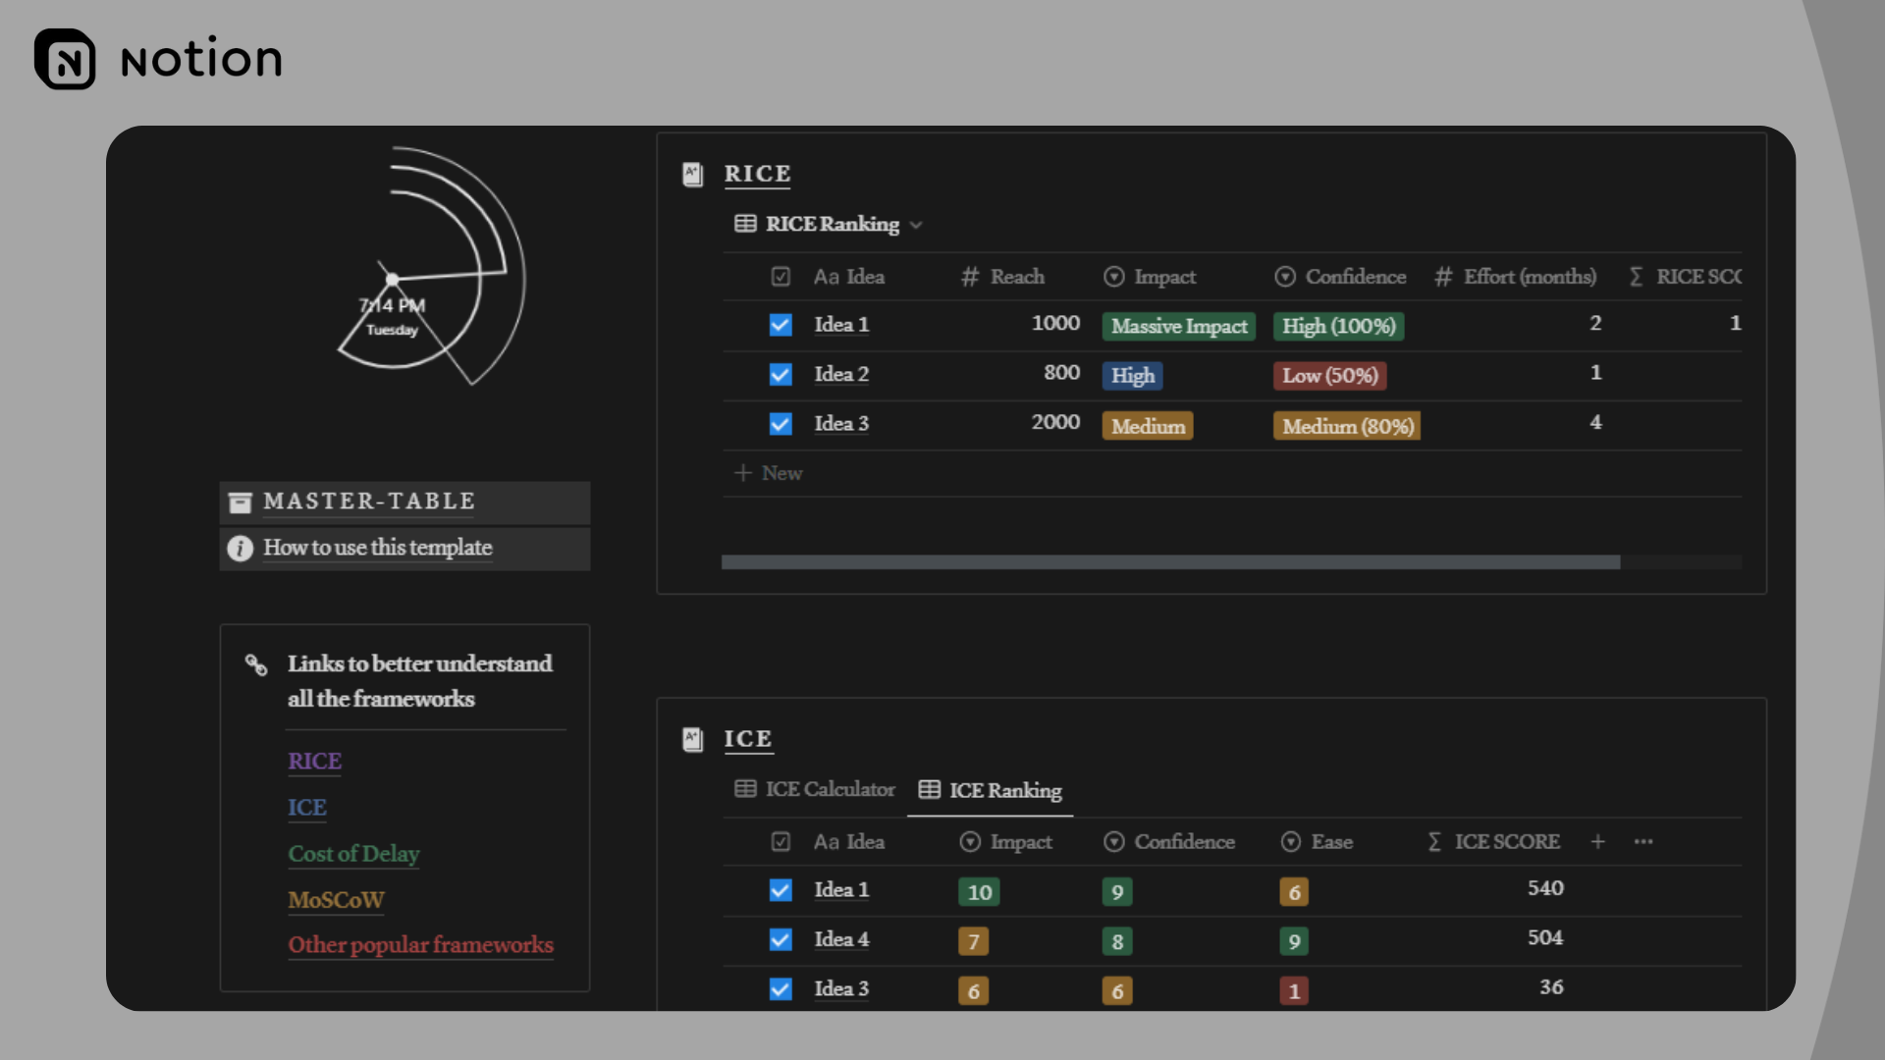The image size is (1885, 1060).
Task: Click the Reach number column icon
Action: point(970,278)
